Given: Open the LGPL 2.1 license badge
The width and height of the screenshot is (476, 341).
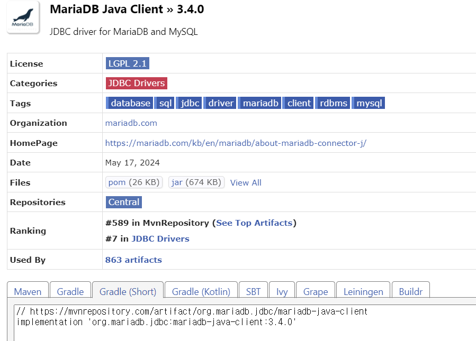Looking at the screenshot, I should pyautogui.click(x=128, y=63).
